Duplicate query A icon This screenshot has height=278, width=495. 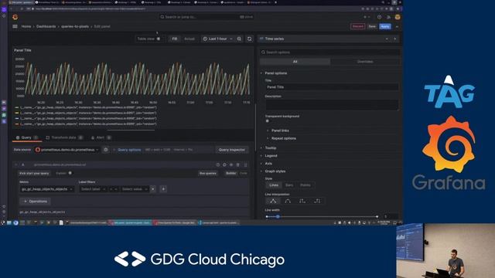(224, 164)
